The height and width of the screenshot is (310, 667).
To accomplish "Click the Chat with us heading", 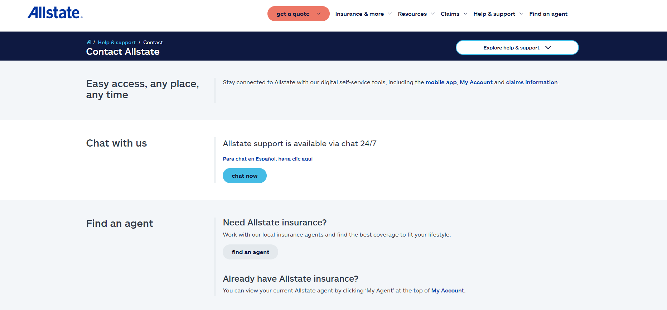I will (116, 143).
